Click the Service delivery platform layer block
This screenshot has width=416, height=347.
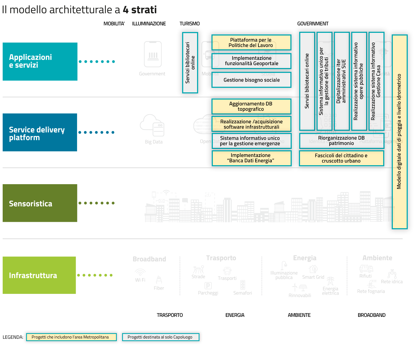[40, 132]
